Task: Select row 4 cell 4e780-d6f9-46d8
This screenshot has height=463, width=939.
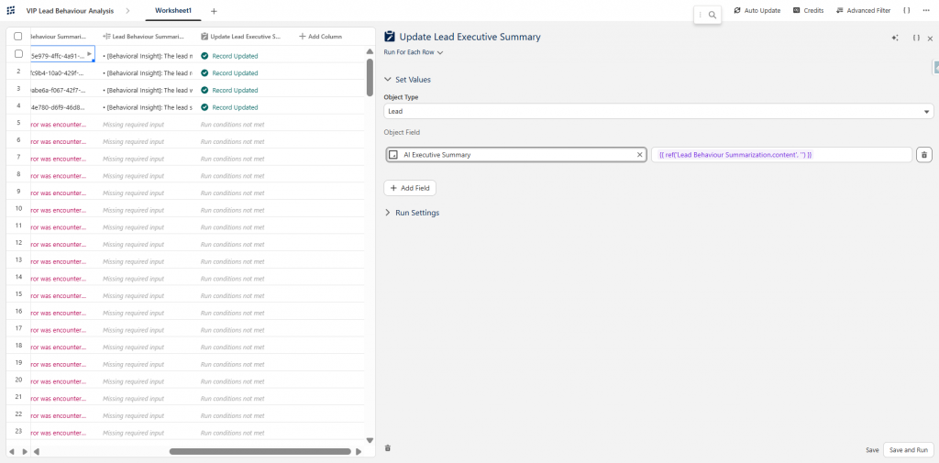Action: [62, 107]
